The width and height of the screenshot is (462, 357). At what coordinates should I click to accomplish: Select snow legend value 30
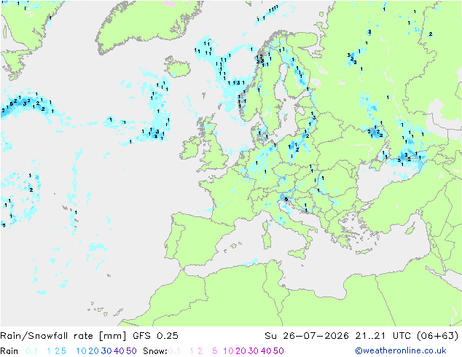(x=254, y=351)
